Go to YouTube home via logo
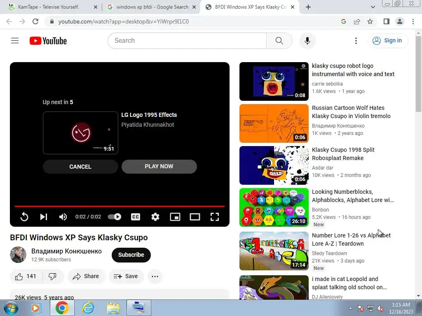422x316 pixels. [x=48, y=41]
